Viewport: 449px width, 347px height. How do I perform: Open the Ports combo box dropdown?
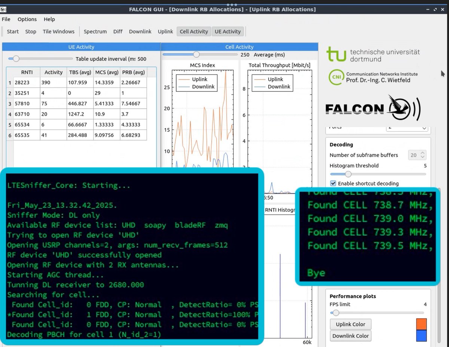(407, 128)
